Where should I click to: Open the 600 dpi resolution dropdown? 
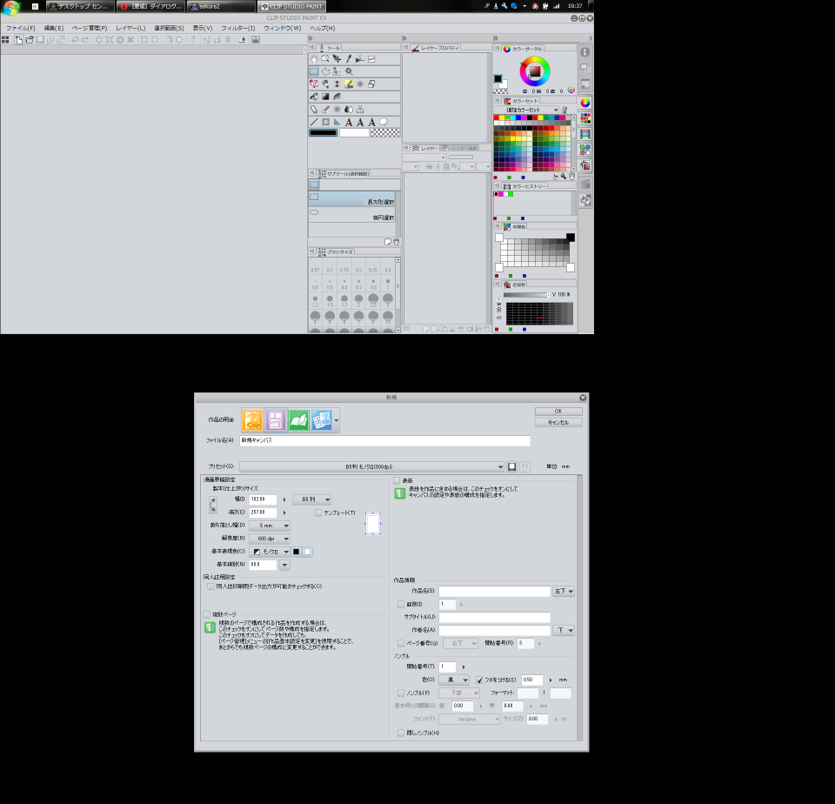(x=270, y=539)
